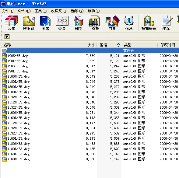Select file Y90L-B5.dwg
This screenshot has height=178, width=179.
click(18, 61)
